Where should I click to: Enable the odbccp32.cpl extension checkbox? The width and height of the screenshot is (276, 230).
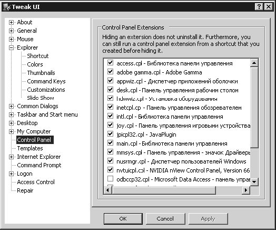[x=111, y=178]
